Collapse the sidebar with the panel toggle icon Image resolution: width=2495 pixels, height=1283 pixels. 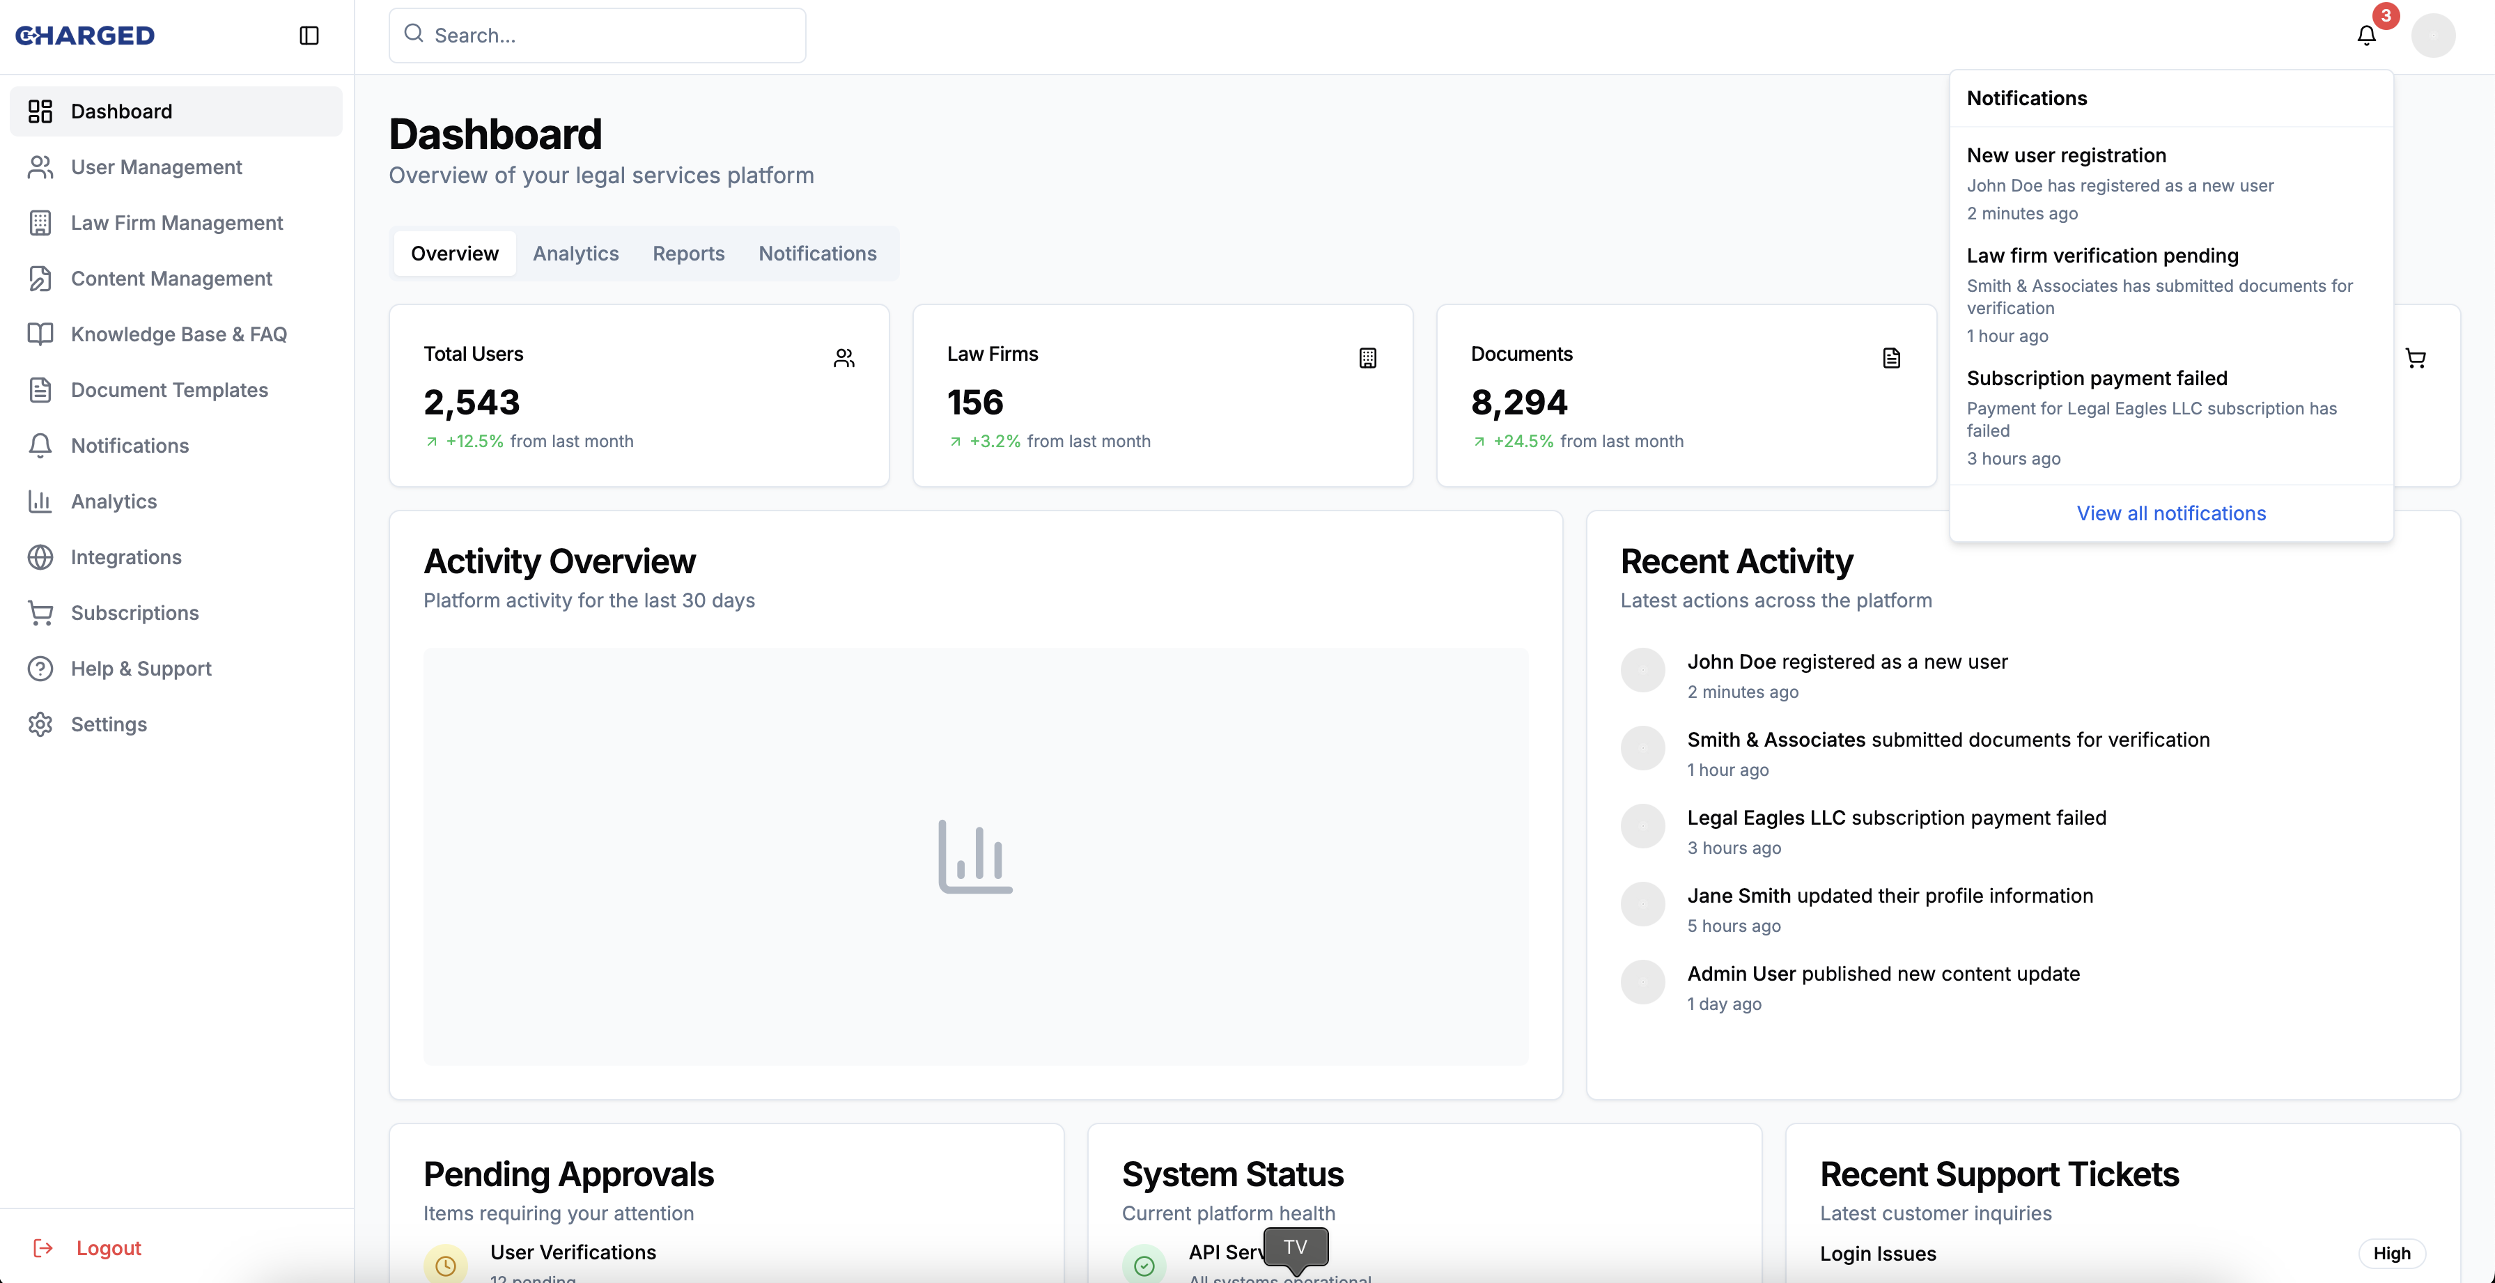pos(309,36)
